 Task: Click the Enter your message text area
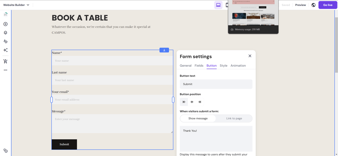[x=112, y=123]
